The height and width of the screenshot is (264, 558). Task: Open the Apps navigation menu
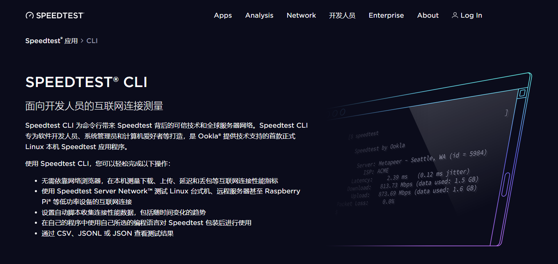click(x=223, y=16)
